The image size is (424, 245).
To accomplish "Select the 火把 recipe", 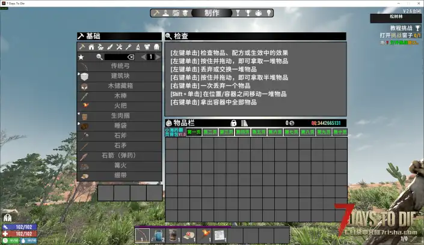I will pyautogui.click(x=119, y=106).
